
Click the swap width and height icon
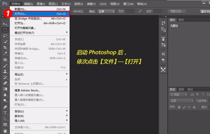click(140, 11)
